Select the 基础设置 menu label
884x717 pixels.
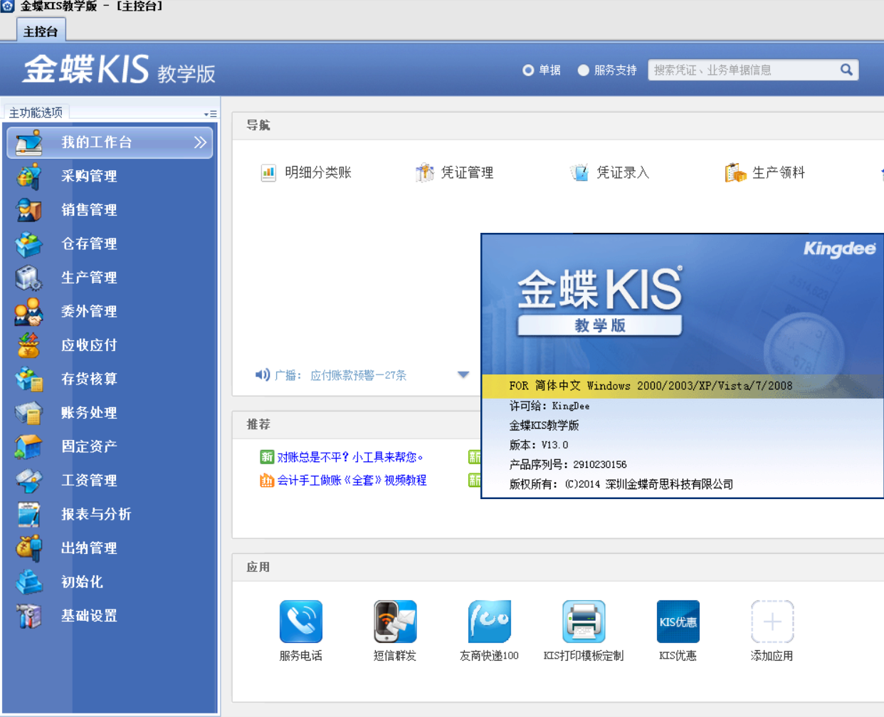tap(89, 616)
